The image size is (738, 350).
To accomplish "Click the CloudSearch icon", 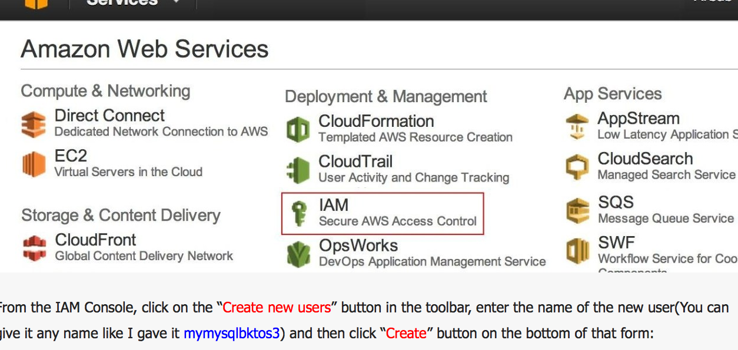I will pyautogui.click(x=577, y=167).
